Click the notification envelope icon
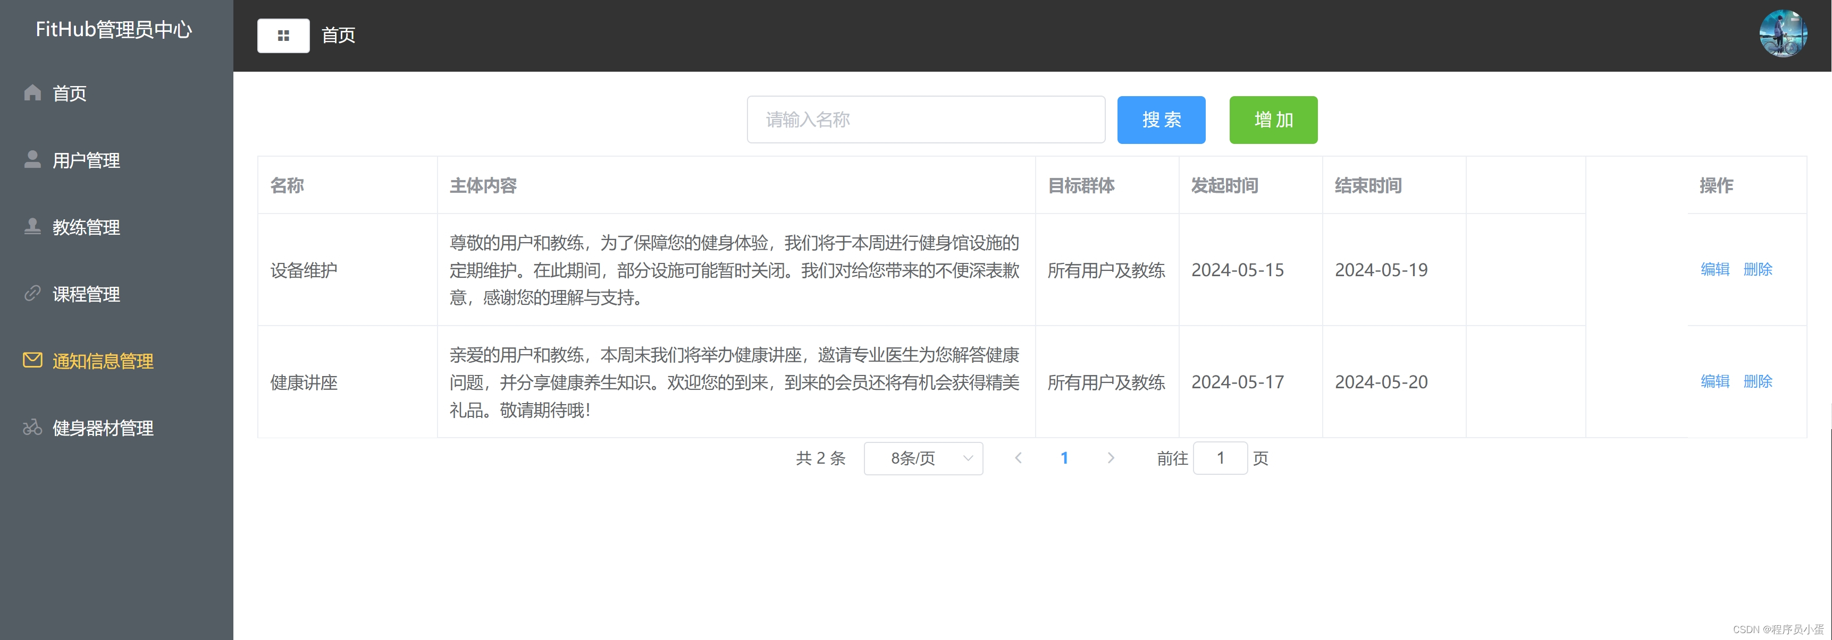Viewport: 1832px width, 640px height. pyautogui.click(x=33, y=360)
